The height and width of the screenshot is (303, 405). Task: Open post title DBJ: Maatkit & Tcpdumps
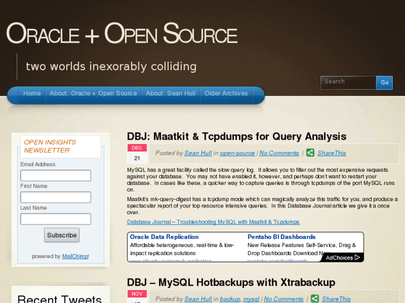tap(237, 136)
